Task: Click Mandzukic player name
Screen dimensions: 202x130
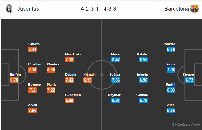Action: [x=74, y=54]
